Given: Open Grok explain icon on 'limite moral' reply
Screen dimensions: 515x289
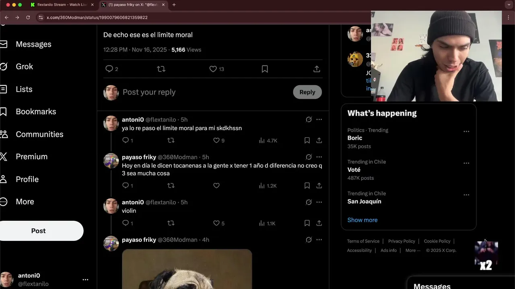Looking at the screenshot, I should 309,120.
